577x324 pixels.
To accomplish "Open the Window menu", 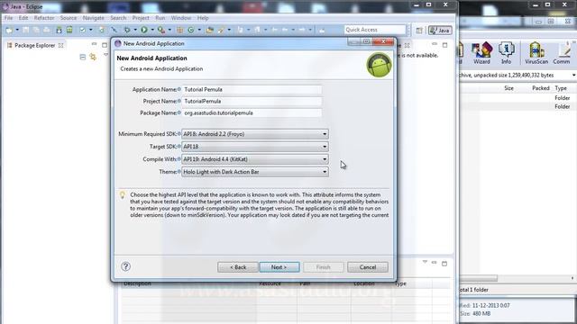I will (x=180, y=18).
